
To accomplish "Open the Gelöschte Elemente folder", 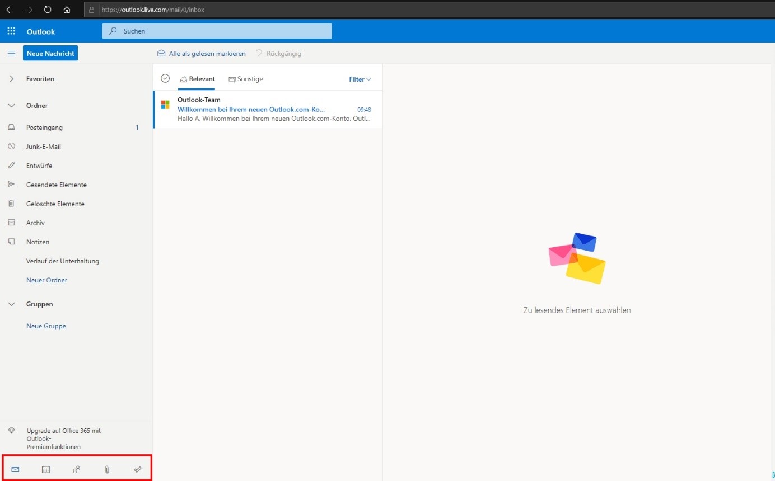I will [x=76, y=204].
